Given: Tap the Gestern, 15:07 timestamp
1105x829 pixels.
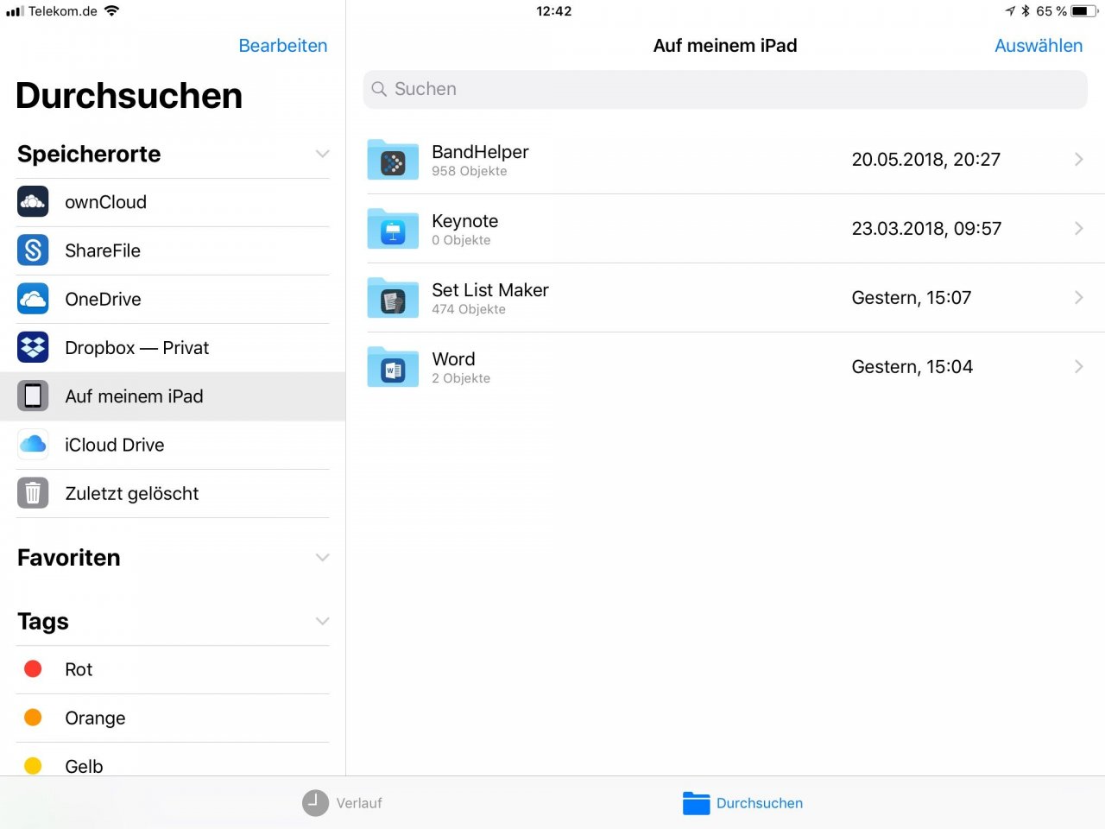Looking at the screenshot, I should tap(912, 298).
